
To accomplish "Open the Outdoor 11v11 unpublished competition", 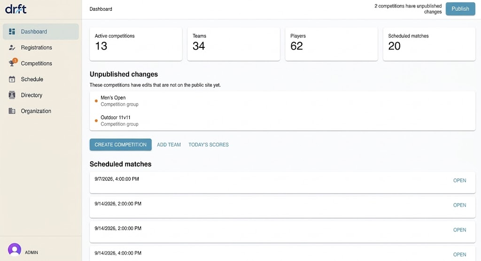I will pyautogui.click(x=282, y=121).
